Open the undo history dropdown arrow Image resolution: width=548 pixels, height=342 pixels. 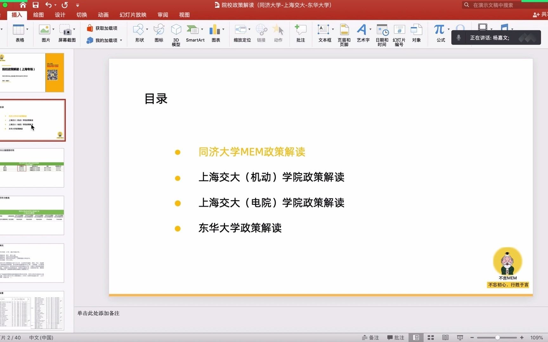click(55, 5)
